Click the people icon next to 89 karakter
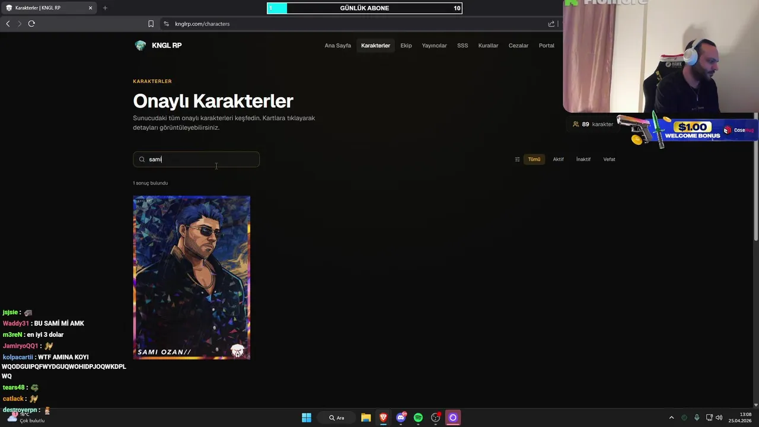 [x=576, y=125]
